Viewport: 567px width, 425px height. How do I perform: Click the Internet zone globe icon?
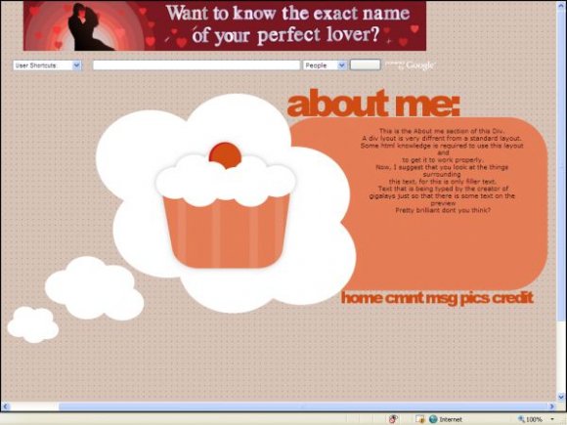coord(433,419)
